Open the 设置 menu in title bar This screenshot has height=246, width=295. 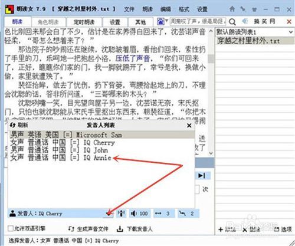(202, 9)
